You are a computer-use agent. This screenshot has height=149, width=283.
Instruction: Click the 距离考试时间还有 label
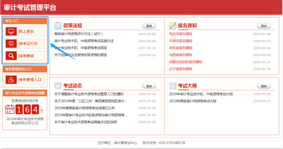[x=25, y=101]
